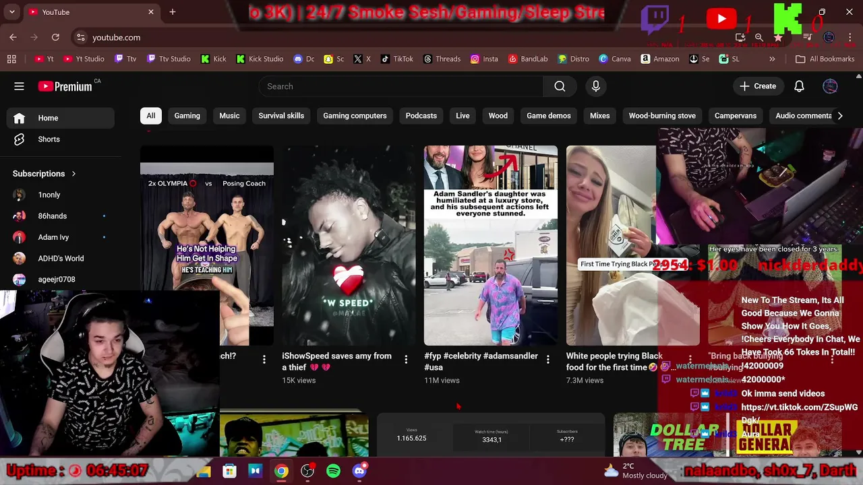
Task: Open the iShowSpeed W SPEED short thumbnail
Action: click(x=349, y=245)
